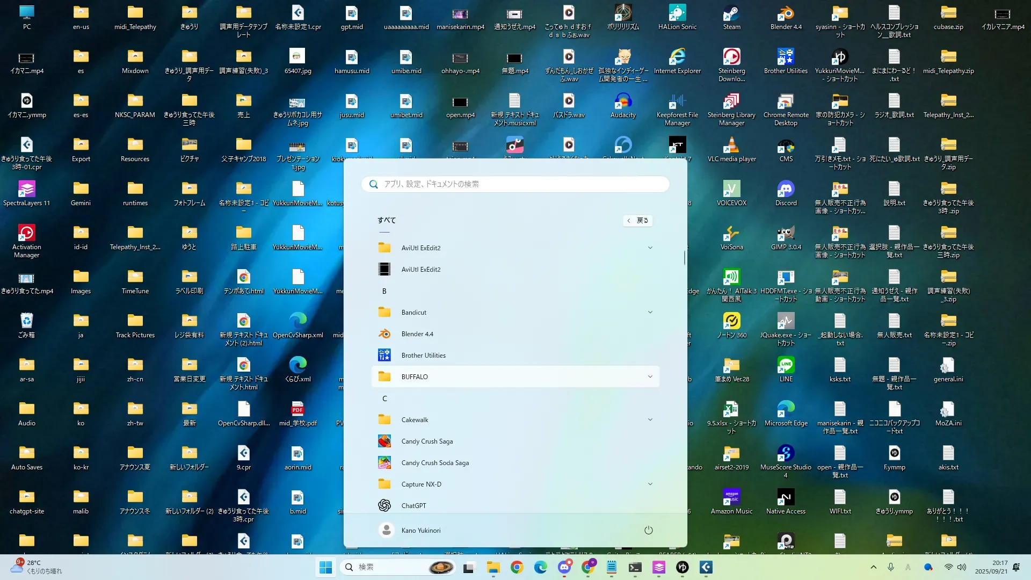This screenshot has height=580, width=1031.
Task: Click the Start menu search field
Action: tap(515, 184)
